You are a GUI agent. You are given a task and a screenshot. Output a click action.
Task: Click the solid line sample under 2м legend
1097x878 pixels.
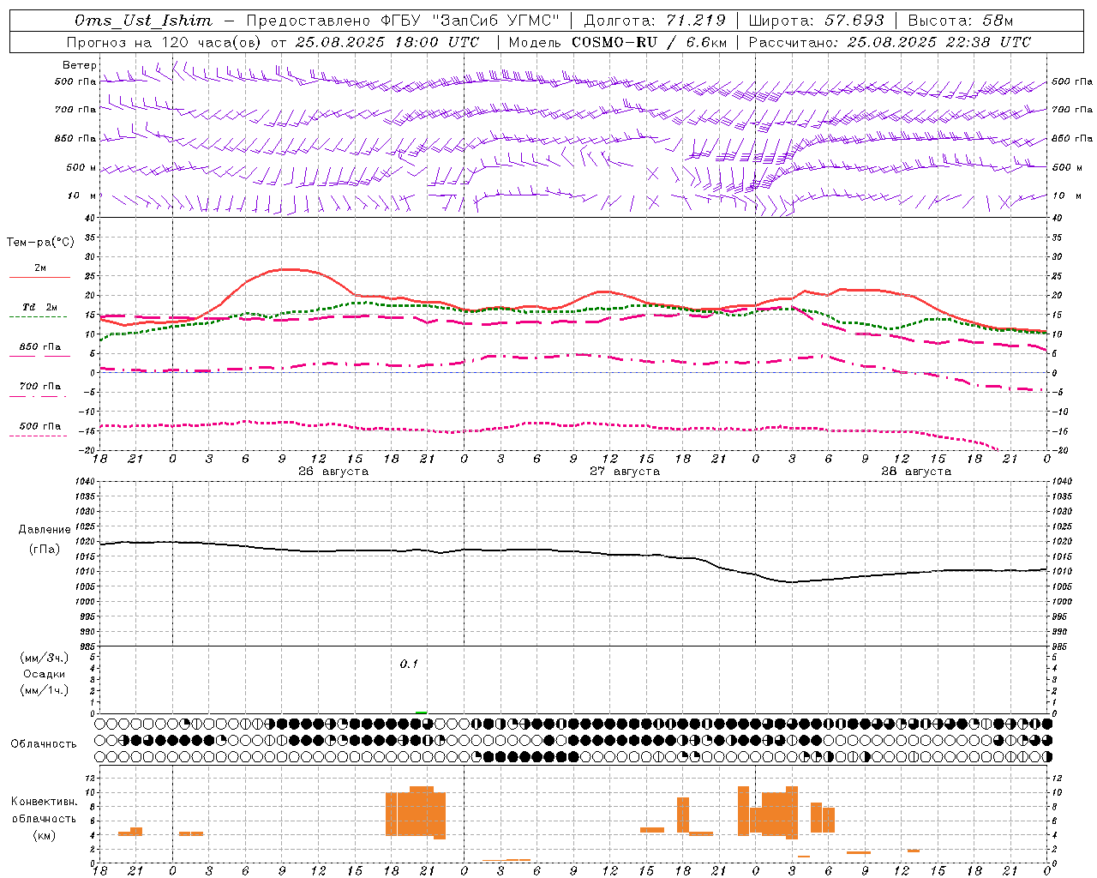click(x=39, y=277)
